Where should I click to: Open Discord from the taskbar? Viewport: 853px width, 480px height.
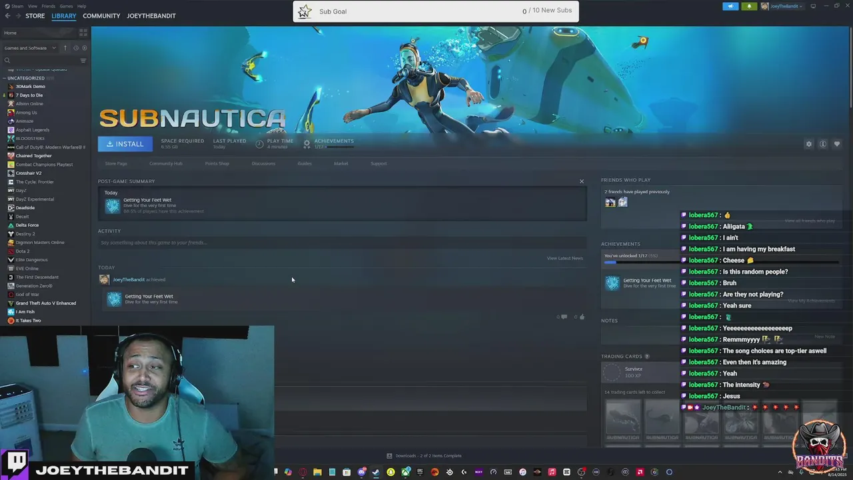tap(361, 472)
